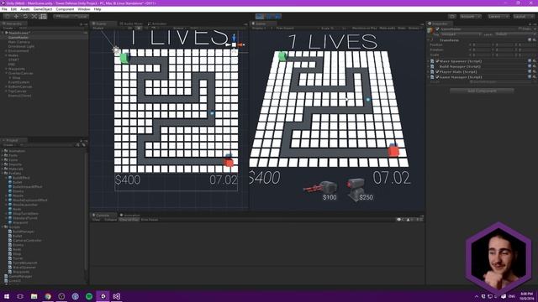Advance one frame with the Step button

[277, 17]
